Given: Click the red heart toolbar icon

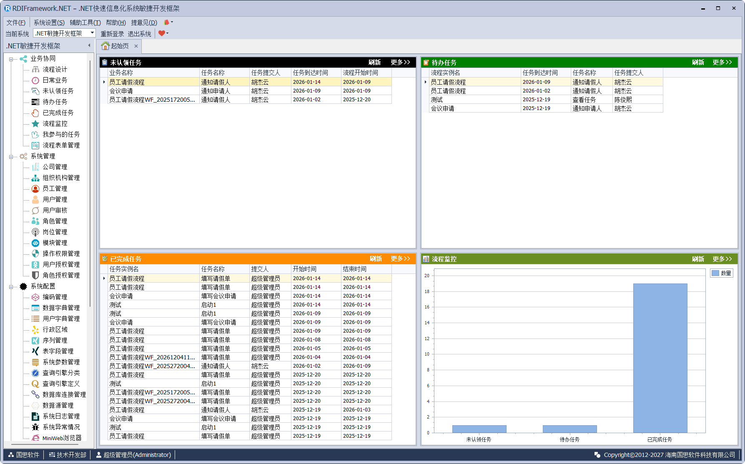Looking at the screenshot, I should [162, 33].
